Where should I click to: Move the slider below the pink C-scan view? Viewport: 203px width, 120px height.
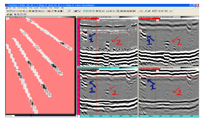point(31,116)
